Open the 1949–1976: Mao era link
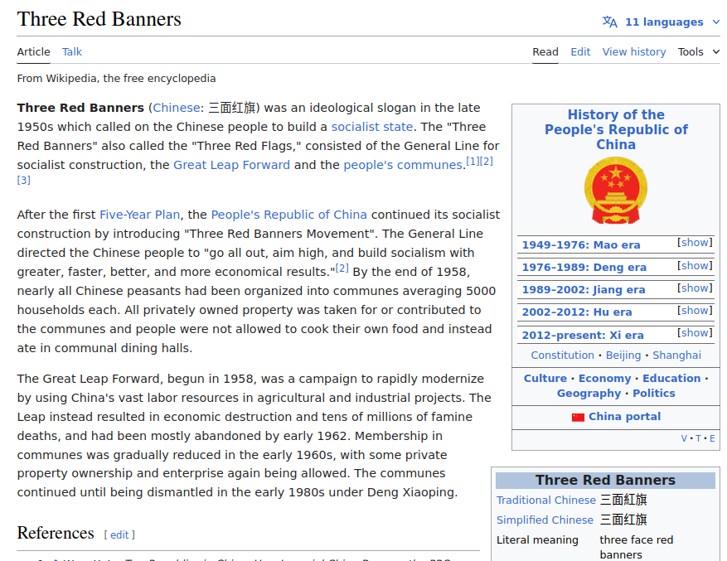727x561 pixels. pos(581,244)
